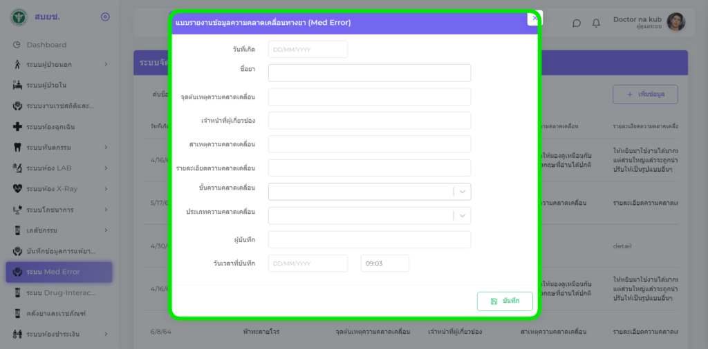Screen dimensions: 708x349
Task: Click the ชื่อยา input field
Action: (x=369, y=73)
